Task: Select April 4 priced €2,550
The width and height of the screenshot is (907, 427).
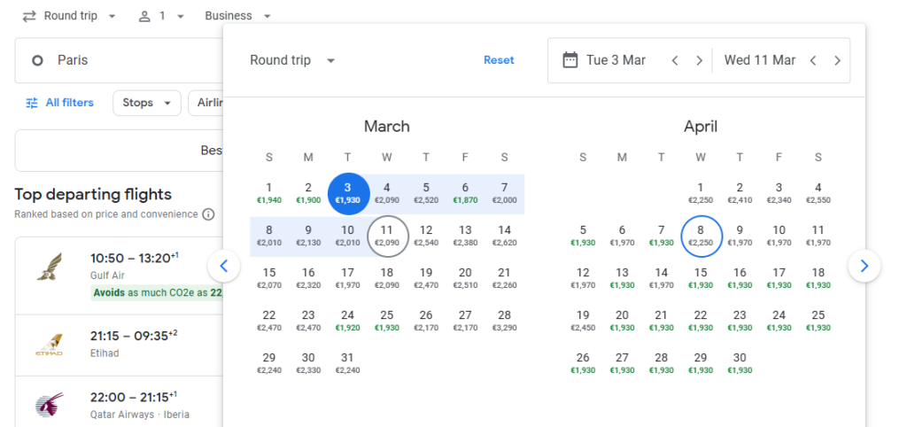Action: tap(818, 193)
